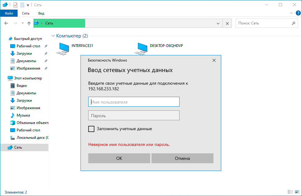Open Рабочий стол under Быстрый доступ

28,46
